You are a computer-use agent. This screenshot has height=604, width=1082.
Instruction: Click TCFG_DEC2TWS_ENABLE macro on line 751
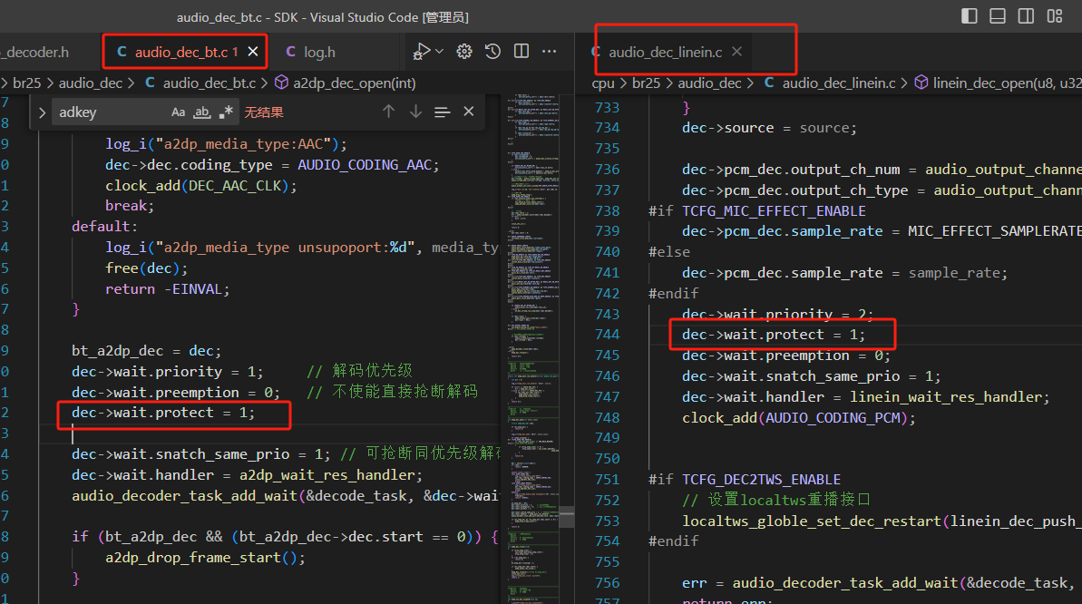click(x=761, y=480)
